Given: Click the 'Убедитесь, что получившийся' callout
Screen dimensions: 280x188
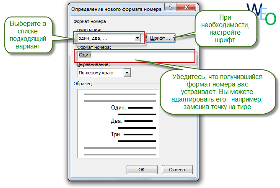Looking at the screenshot, I should coord(218,91).
